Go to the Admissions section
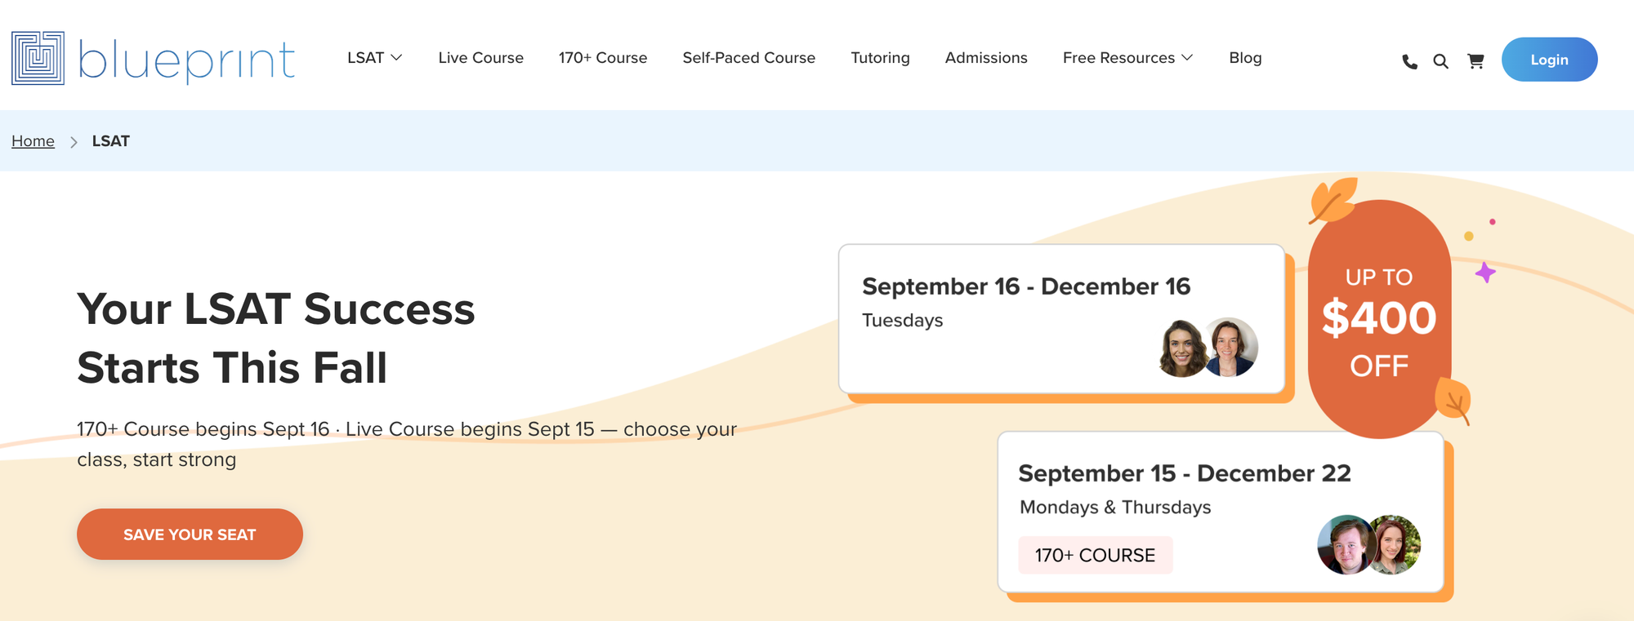This screenshot has width=1634, height=621. click(986, 57)
